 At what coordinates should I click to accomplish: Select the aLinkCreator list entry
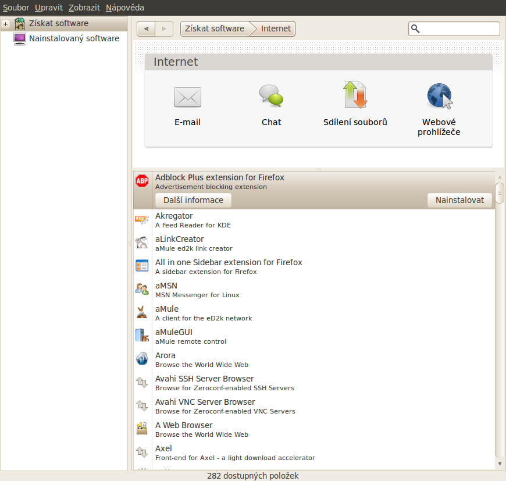[314, 243]
